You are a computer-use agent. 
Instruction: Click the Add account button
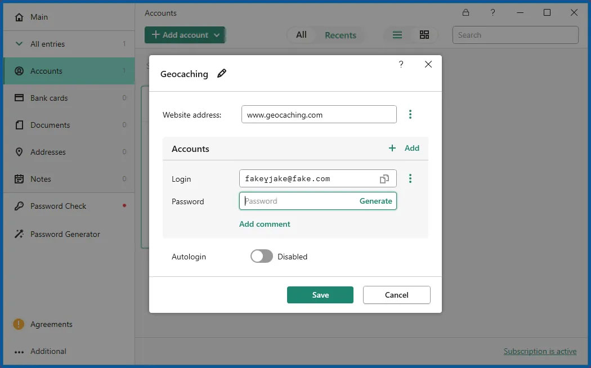pos(185,35)
